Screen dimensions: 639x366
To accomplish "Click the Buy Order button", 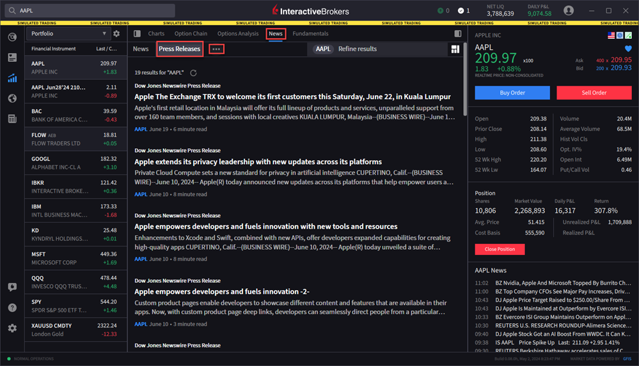I will tap(512, 93).
